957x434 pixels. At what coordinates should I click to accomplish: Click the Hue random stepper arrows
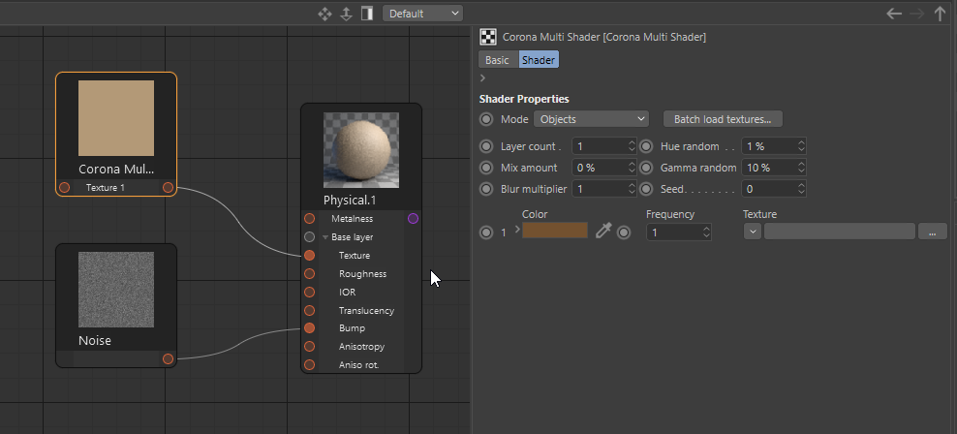tap(802, 146)
